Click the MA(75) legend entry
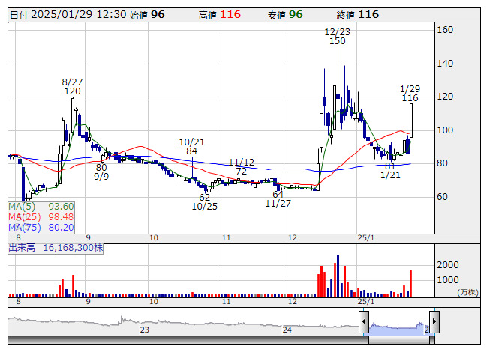This screenshot has height=352, width=490. tap(41, 227)
